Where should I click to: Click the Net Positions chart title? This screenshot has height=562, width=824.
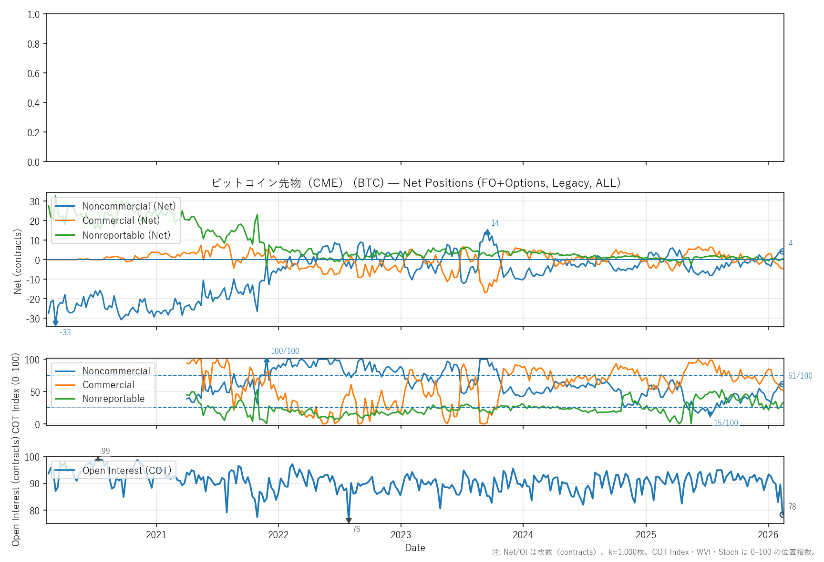pos(415,183)
